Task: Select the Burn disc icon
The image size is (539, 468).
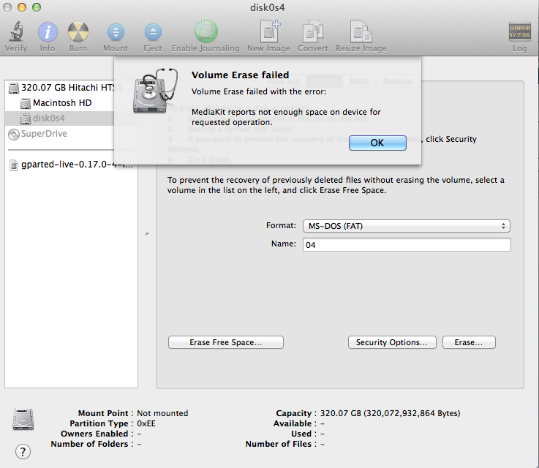Action: tap(78, 31)
